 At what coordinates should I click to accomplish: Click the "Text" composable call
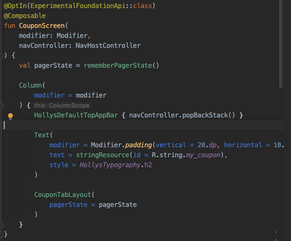coord(42,135)
